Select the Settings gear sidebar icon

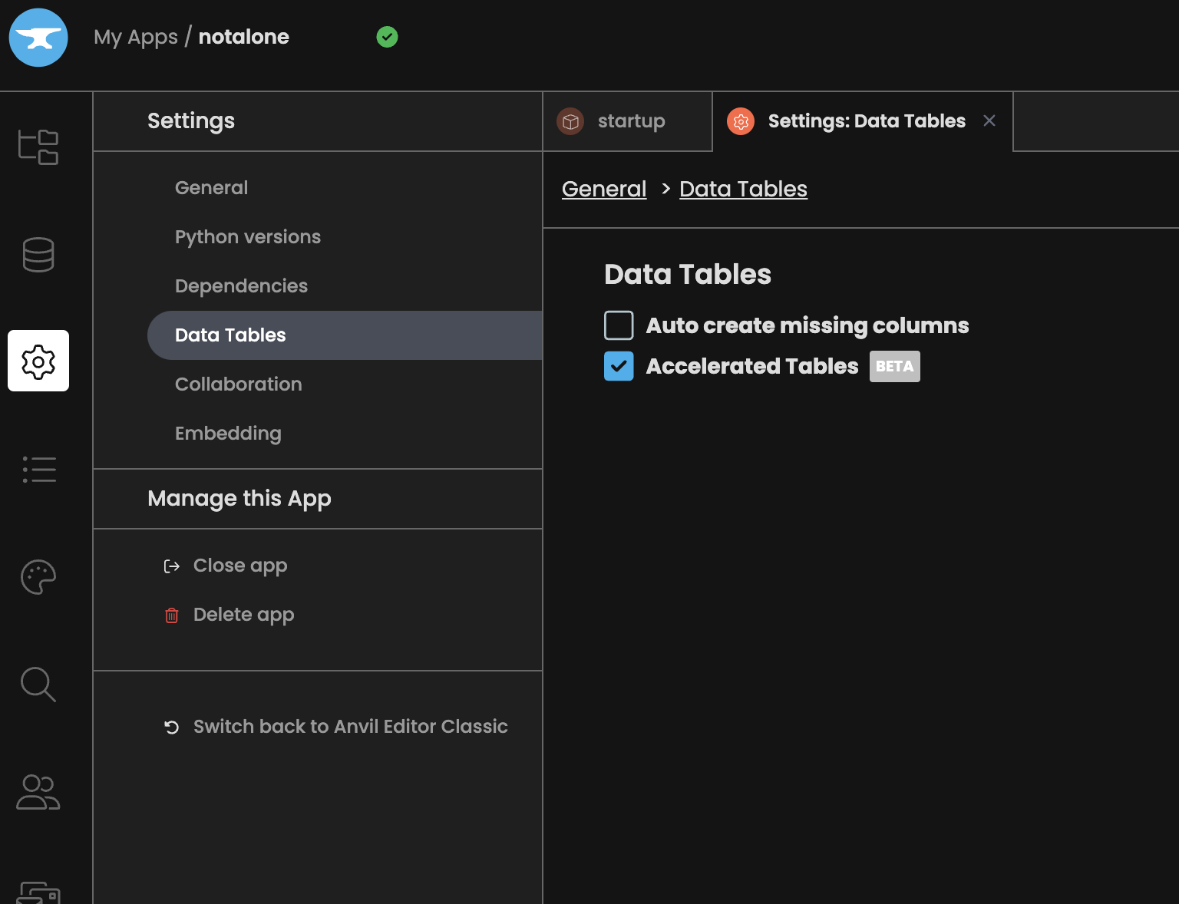coord(38,361)
